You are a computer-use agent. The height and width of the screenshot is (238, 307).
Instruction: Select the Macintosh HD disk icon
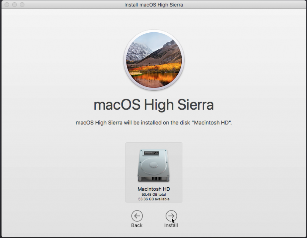[x=154, y=166]
